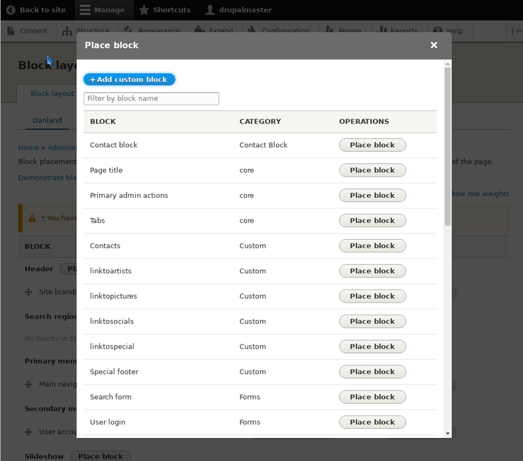
Task: Click the User login block name
Action: pos(107,422)
